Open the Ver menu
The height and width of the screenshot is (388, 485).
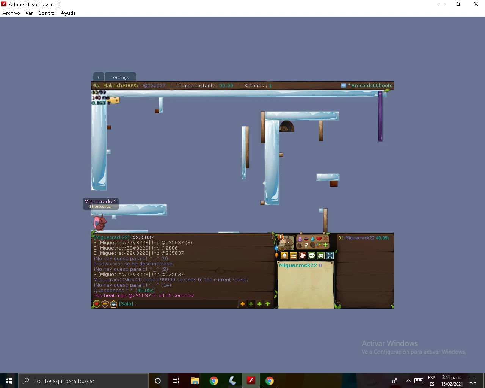coord(29,13)
